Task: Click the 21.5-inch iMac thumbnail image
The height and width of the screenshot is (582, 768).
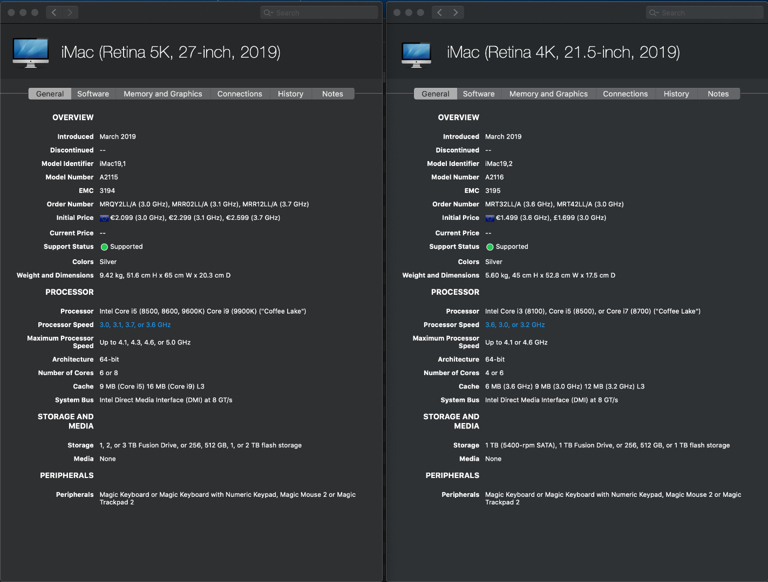Action: tap(416, 54)
